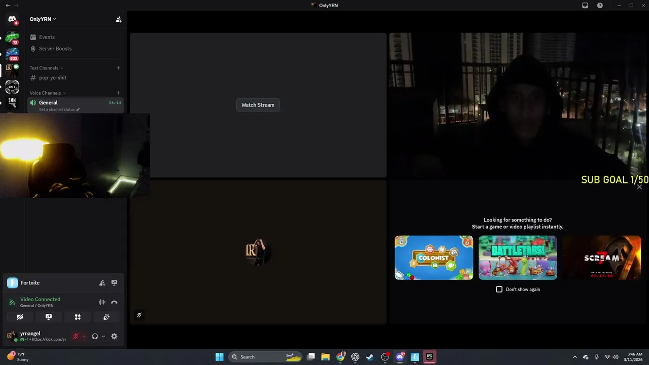Screen dimensions: 649x365
Task: Open the server with 13 notifications
Action: [12, 38]
